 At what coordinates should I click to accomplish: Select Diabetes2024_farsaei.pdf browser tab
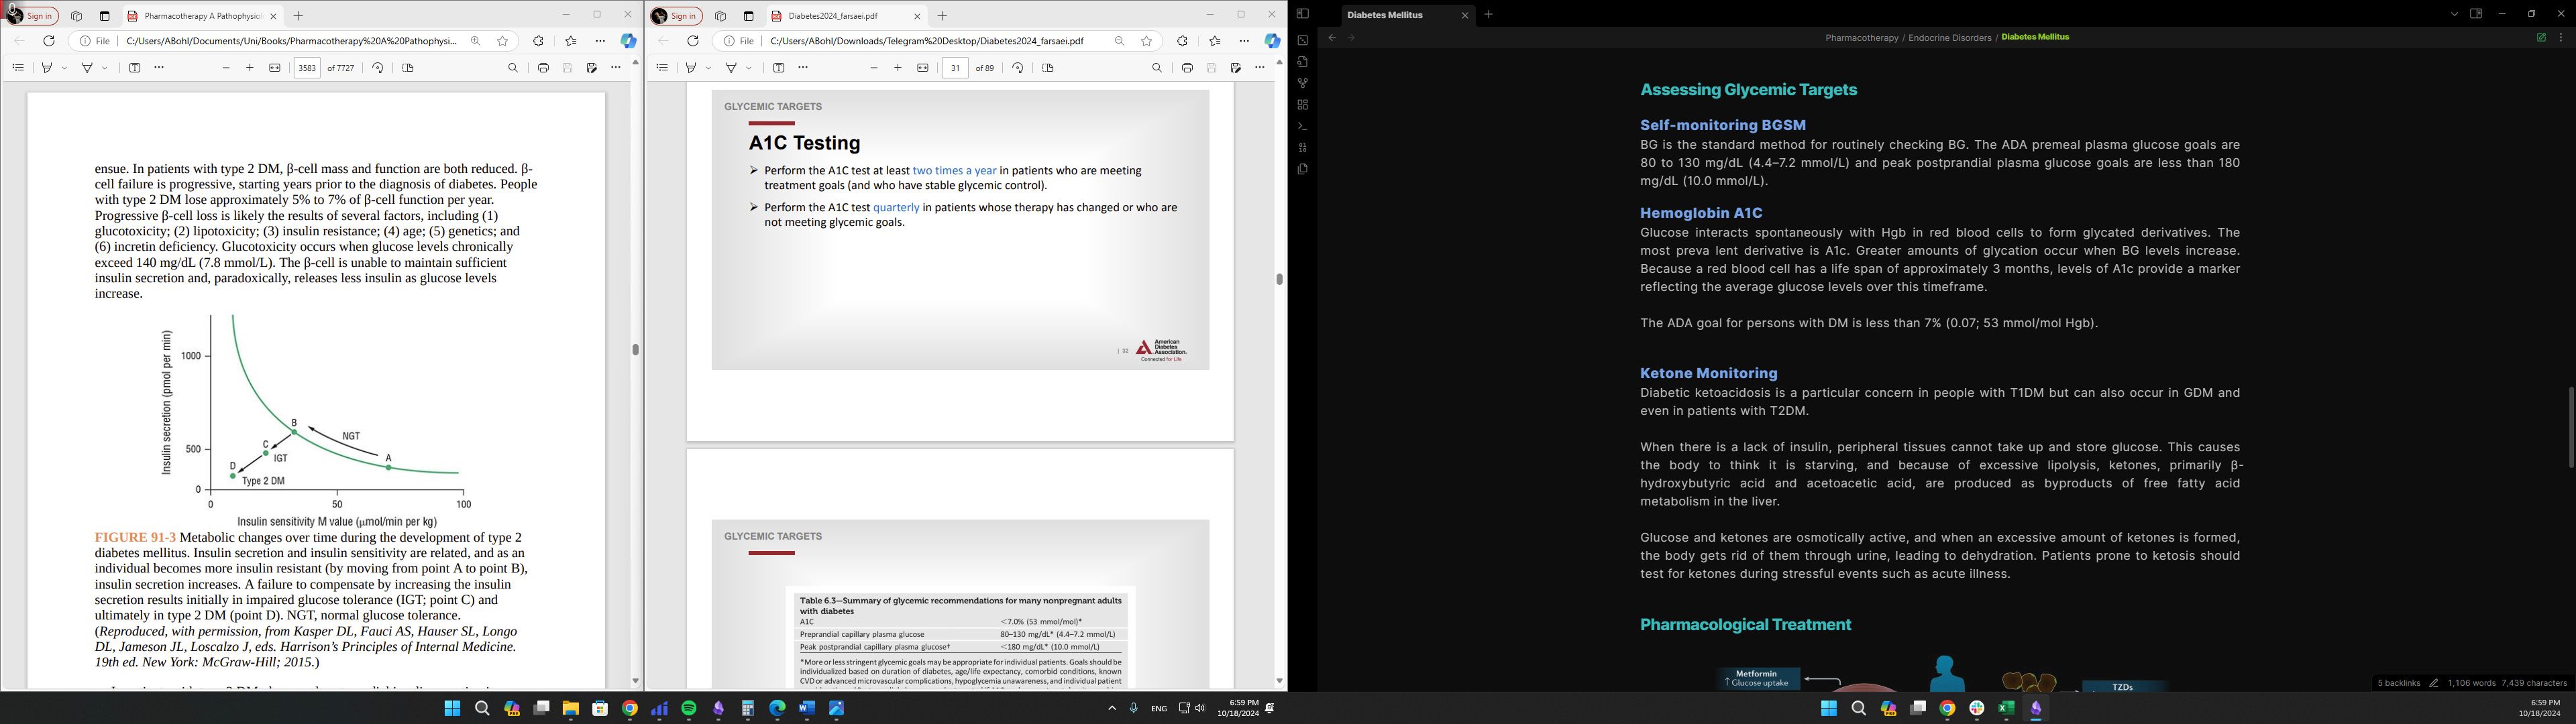[846, 16]
